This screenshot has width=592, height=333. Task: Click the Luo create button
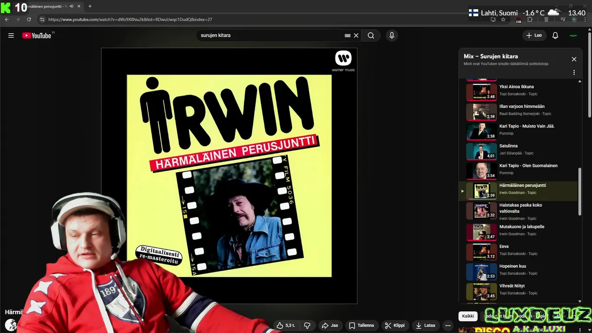point(534,36)
